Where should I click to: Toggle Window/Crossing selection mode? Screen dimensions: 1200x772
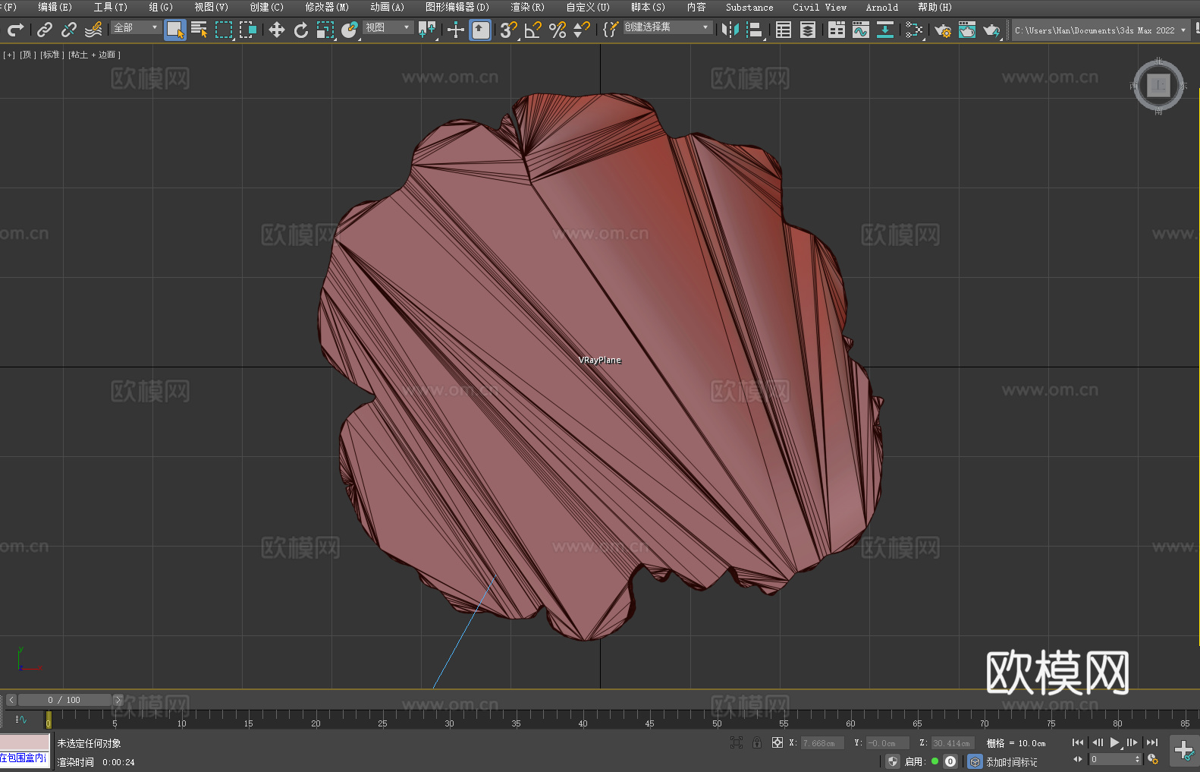(x=248, y=30)
